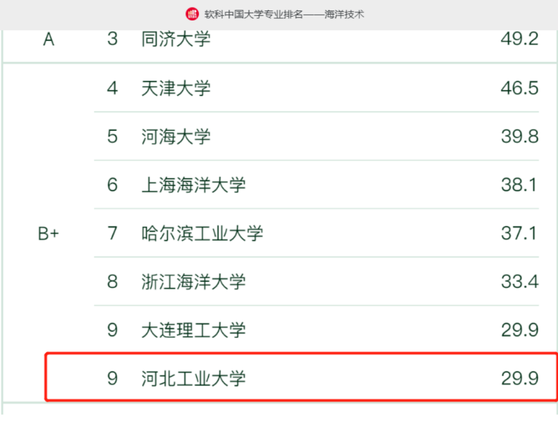The height and width of the screenshot is (423, 558).
Task: Click the red ShanghaiRanking logo icon
Action: tap(192, 14)
